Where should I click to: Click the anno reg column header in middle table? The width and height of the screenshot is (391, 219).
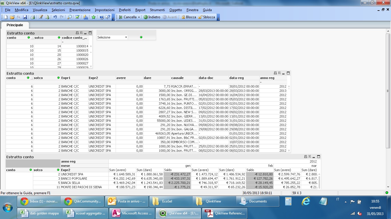pos(273,78)
